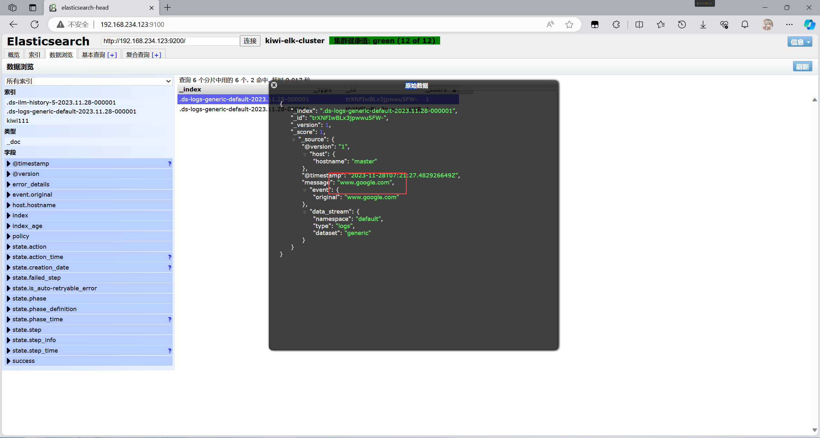Image resolution: width=820 pixels, height=438 pixels.
Task: Click the 连接 connect button
Action: click(x=250, y=41)
